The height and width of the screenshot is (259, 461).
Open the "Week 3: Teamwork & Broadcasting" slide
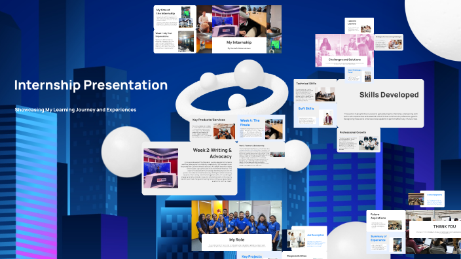[261, 156]
